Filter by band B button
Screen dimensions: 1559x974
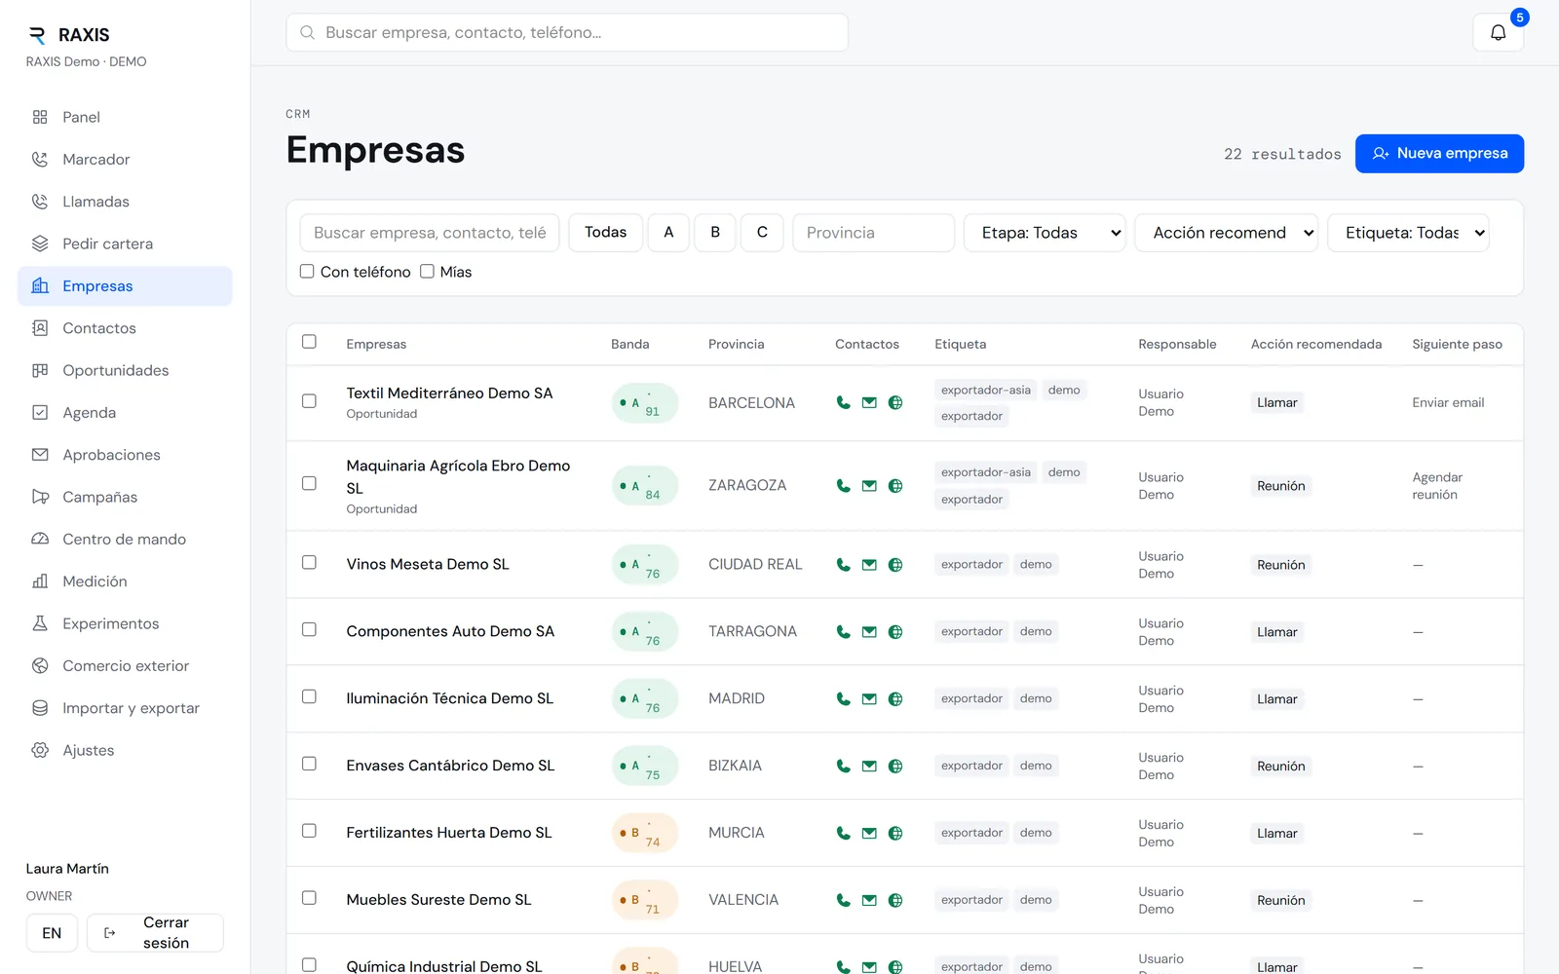(715, 233)
